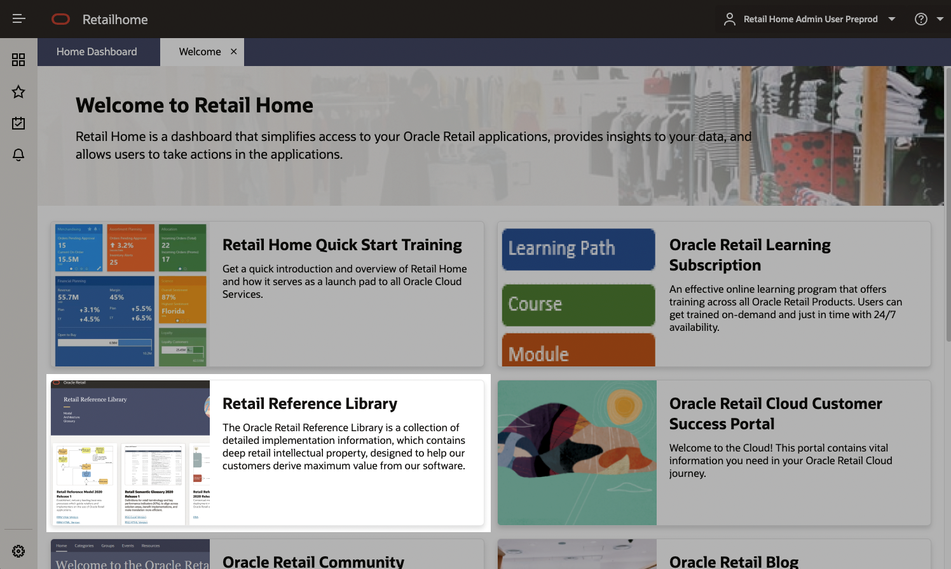Click the Quick Start Training dashboard thumbnail

click(x=130, y=294)
